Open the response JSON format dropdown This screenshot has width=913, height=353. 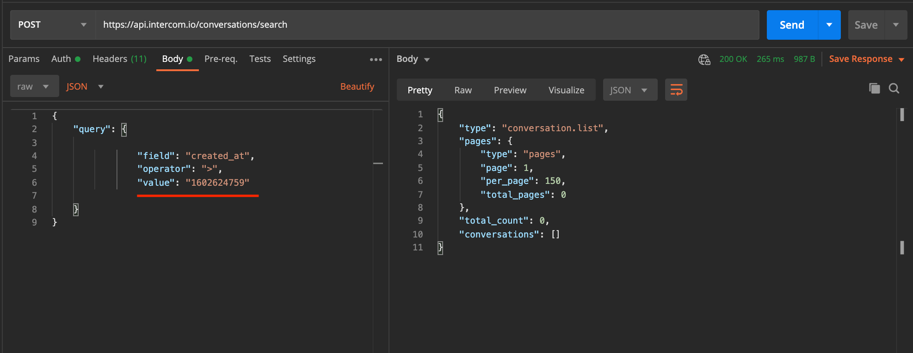pyautogui.click(x=630, y=90)
